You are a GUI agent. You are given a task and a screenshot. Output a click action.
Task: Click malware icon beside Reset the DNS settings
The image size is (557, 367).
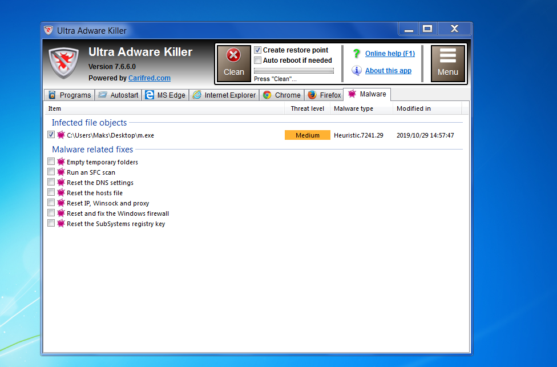pyautogui.click(x=61, y=182)
